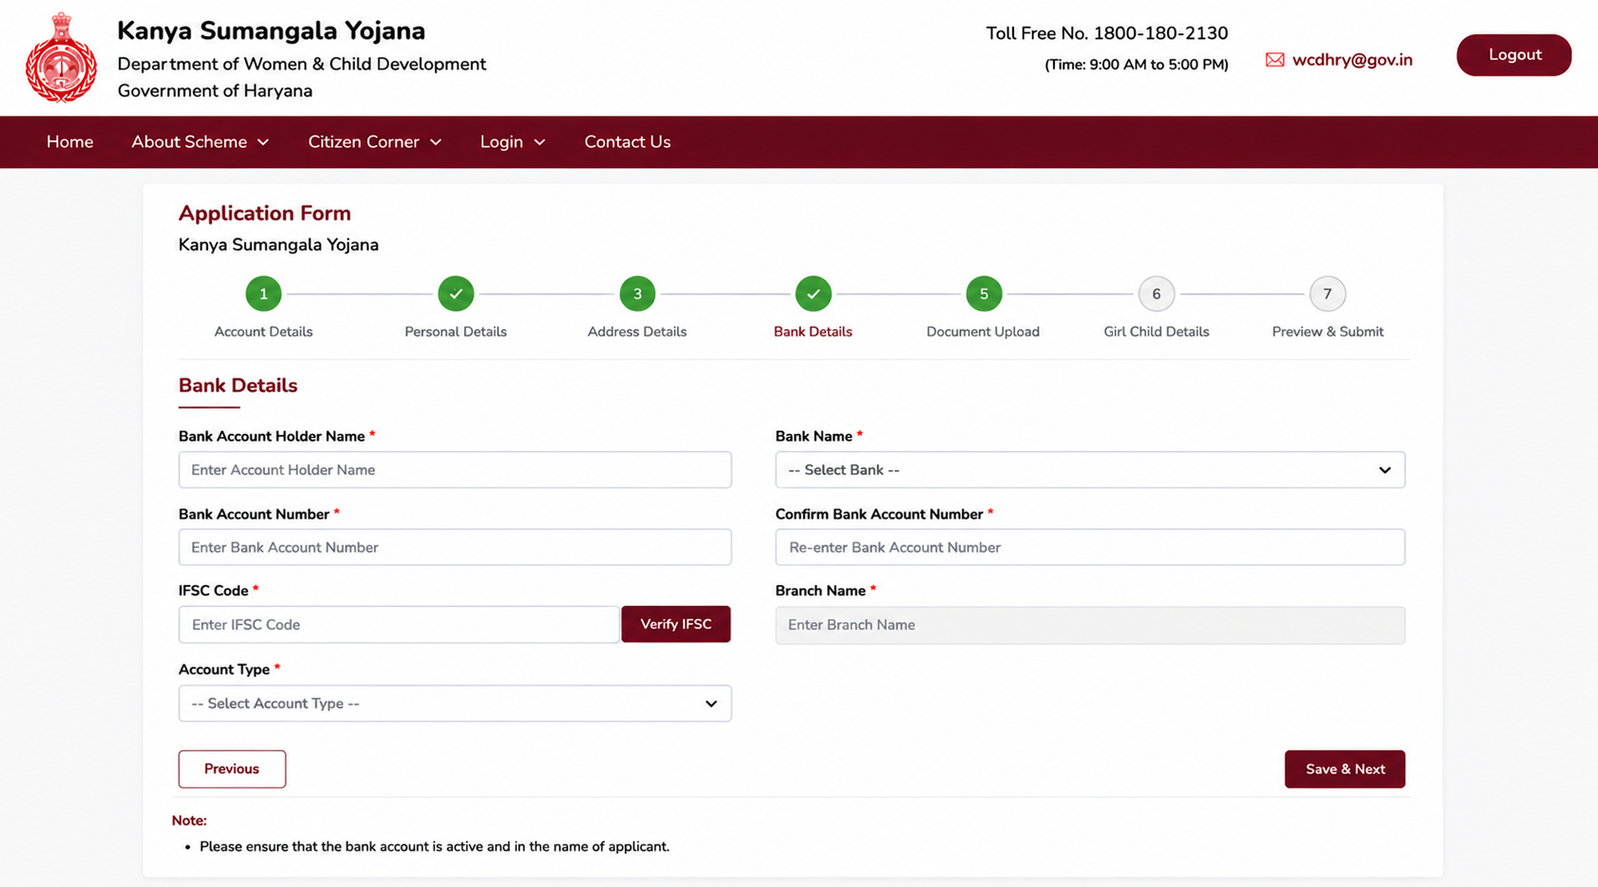Click the Personal Details step label
This screenshot has width=1598, height=887.
click(456, 331)
